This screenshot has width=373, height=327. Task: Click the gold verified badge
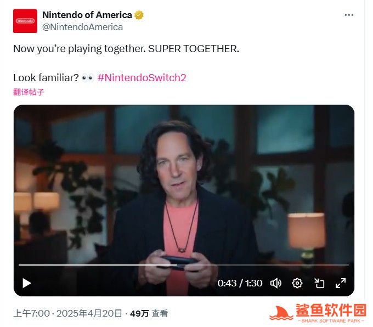click(x=139, y=15)
